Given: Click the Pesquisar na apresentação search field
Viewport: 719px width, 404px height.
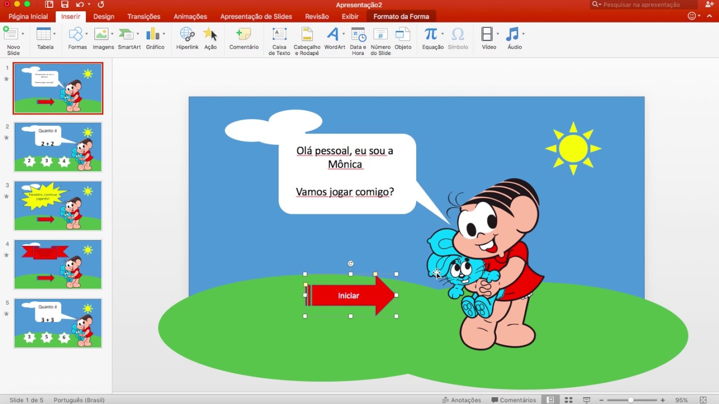Looking at the screenshot, I should coord(644,4).
